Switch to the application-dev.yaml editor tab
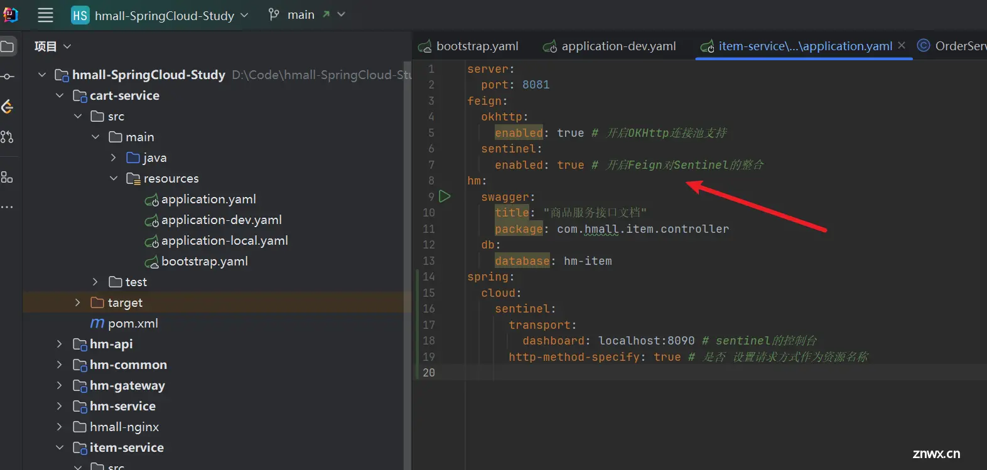Screen dimensions: 987x470 coord(610,46)
